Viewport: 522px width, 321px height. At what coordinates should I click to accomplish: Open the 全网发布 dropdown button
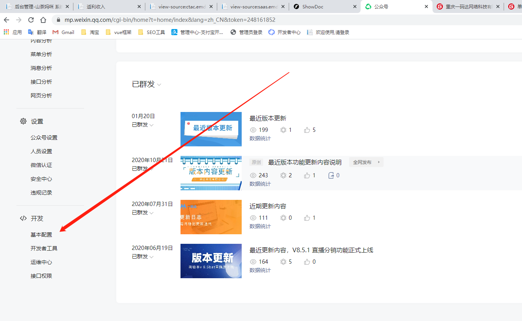point(366,162)
